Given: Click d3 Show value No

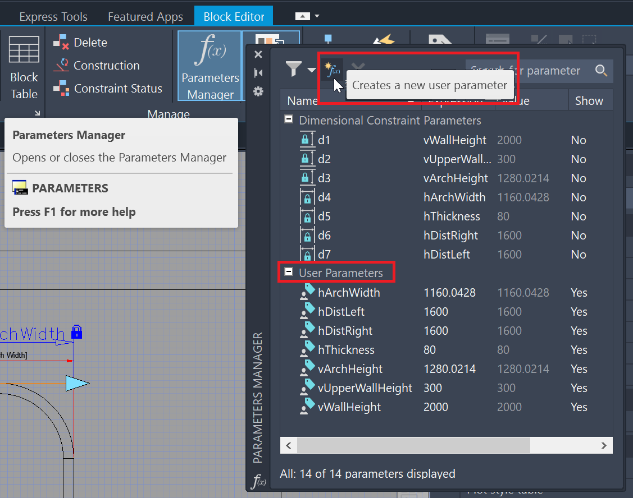Looking at the screenshot, I should (x=579, y=178).
